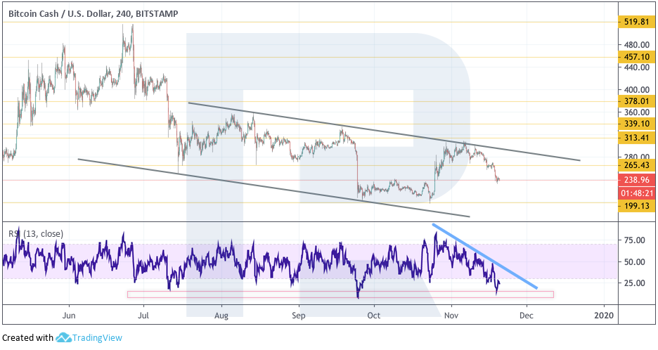Click the Aug date label
658x350 pixels.
tap(221, 315)
